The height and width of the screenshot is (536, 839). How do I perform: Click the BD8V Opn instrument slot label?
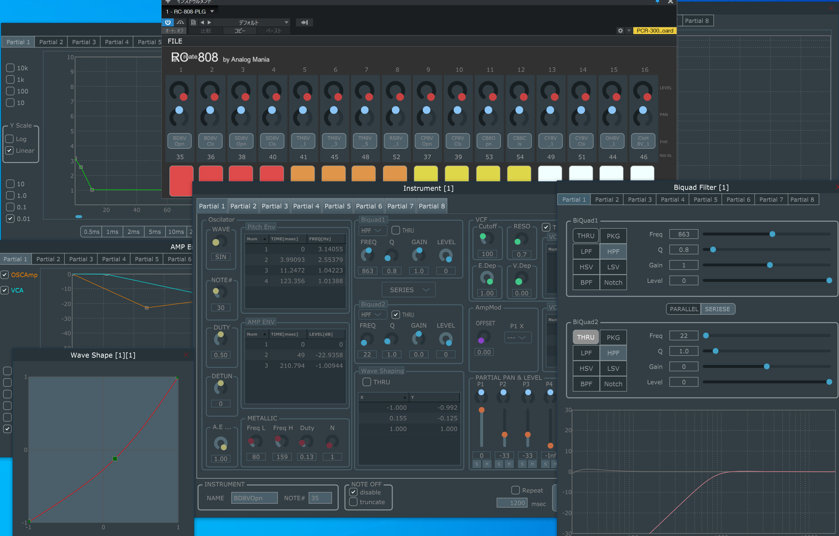(179, 141)
